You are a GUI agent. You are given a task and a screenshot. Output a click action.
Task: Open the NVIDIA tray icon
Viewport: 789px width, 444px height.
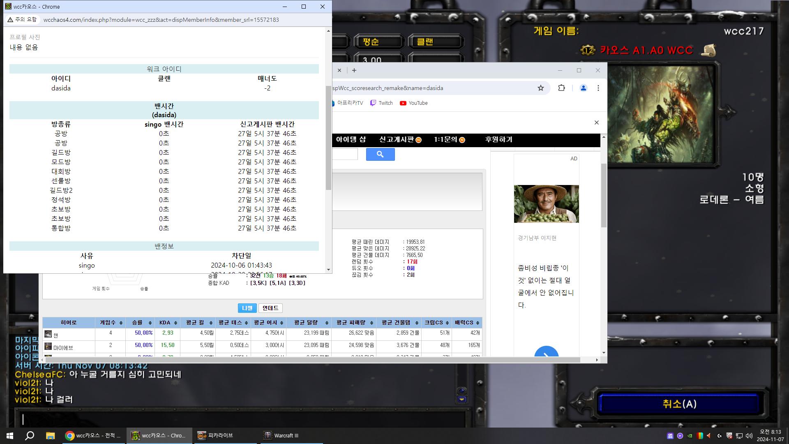tap(690, 436)
